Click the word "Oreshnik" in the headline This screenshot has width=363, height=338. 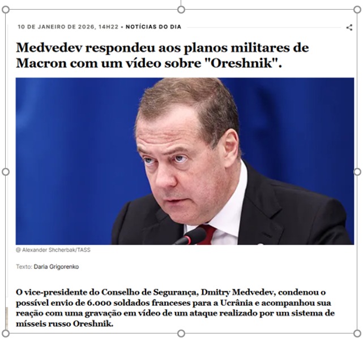tap(241, 63)
